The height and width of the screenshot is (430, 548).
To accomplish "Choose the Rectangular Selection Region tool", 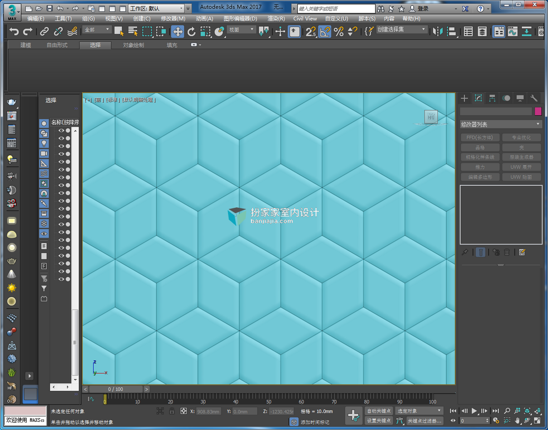I will point(147,32).
